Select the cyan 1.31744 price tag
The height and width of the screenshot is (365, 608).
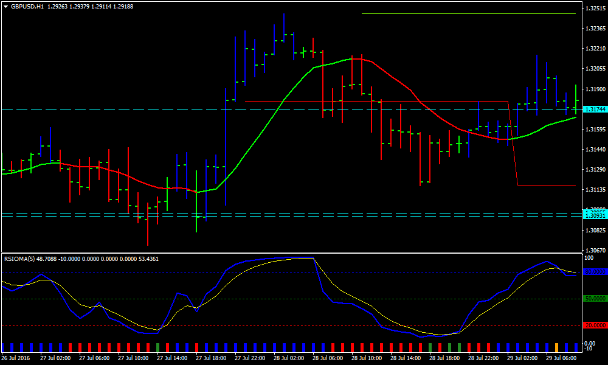tap(593, 109)
